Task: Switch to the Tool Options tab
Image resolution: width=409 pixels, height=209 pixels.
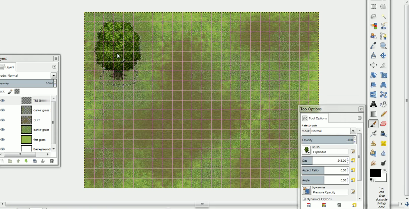Action: point(314,118)
